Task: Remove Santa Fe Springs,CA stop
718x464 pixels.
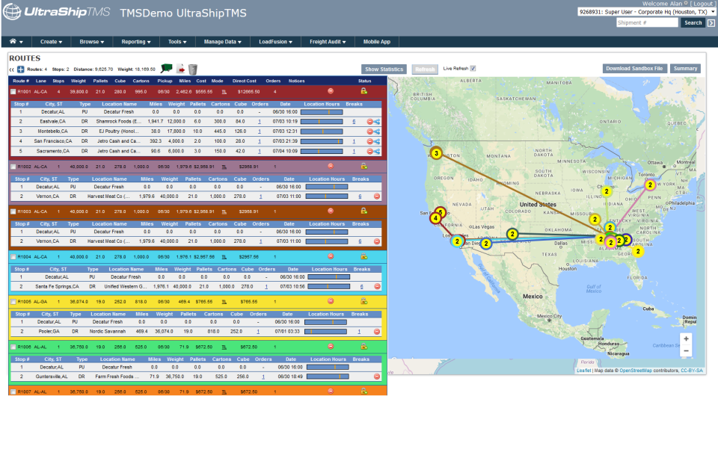Action: point(377,286)
